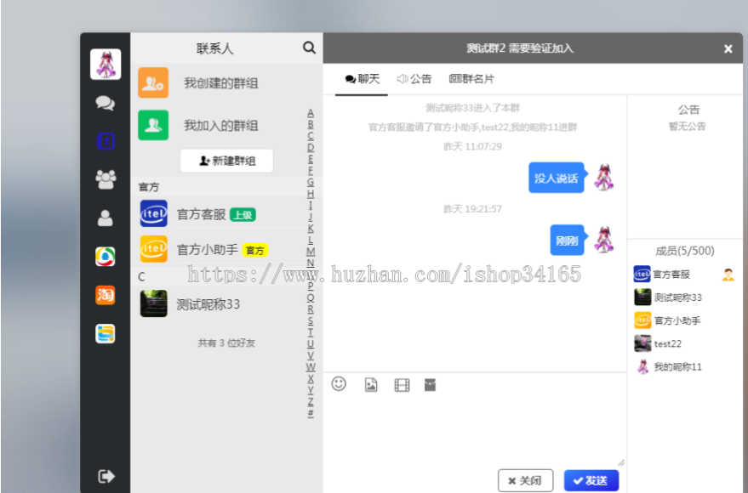The width and height of the screenshot is (748, 493).
Task: Switch to the 公告 tab
Action: pos(414,79)
